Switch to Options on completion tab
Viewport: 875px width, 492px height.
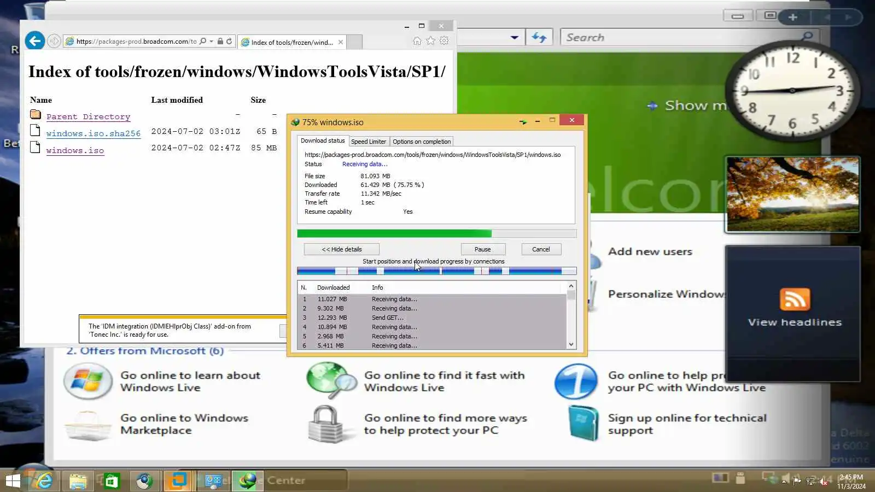point(422,142)
